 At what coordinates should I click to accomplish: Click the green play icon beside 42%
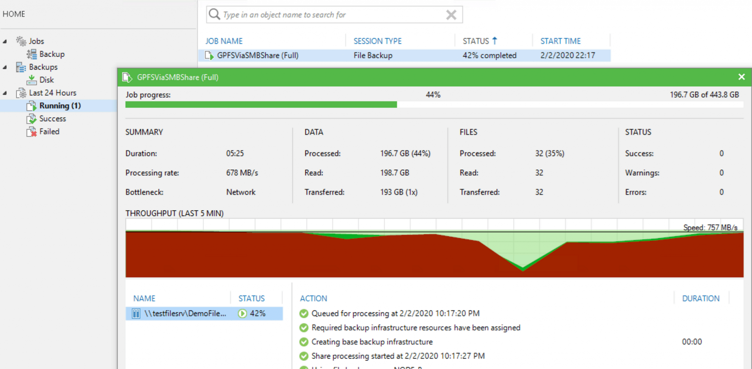243,313
